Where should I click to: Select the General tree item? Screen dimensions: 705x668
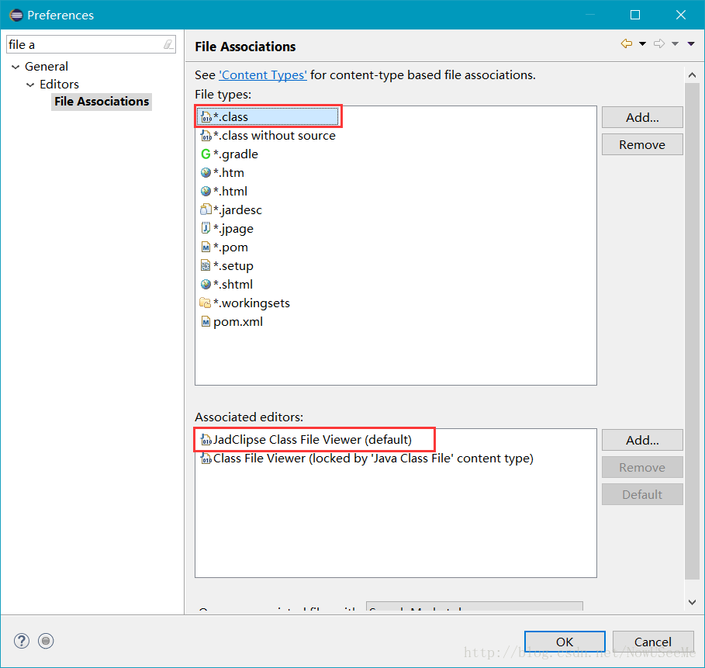pyautogui.click(x=47, y=67)
